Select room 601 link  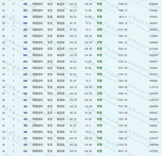[25, 49]
